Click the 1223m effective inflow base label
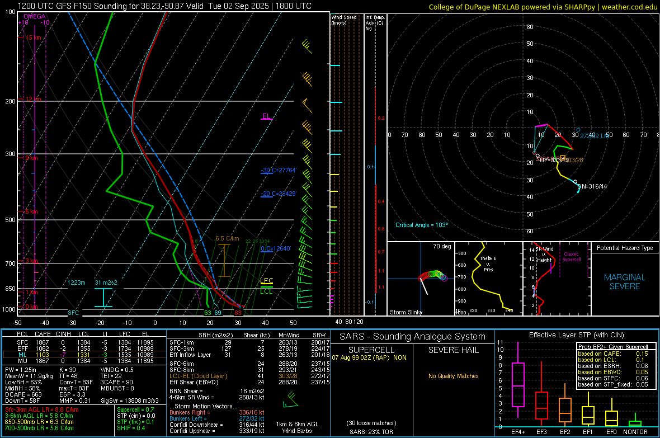The image size is (660, 438). 77,282
